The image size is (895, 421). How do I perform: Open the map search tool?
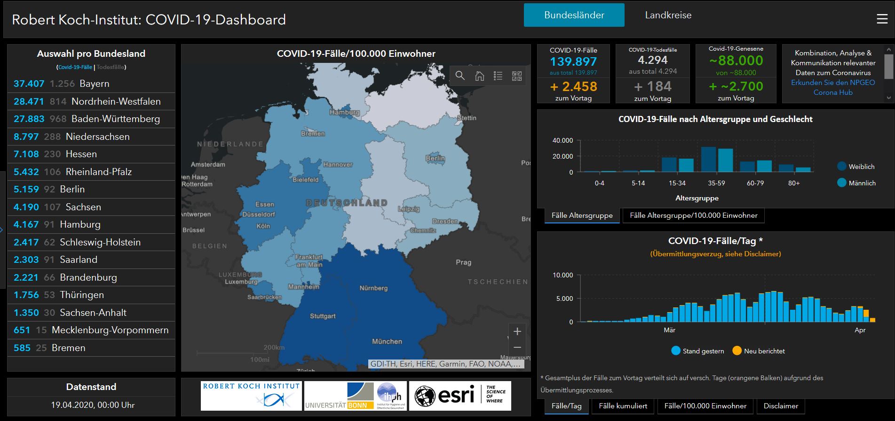(x=460, y=76)
